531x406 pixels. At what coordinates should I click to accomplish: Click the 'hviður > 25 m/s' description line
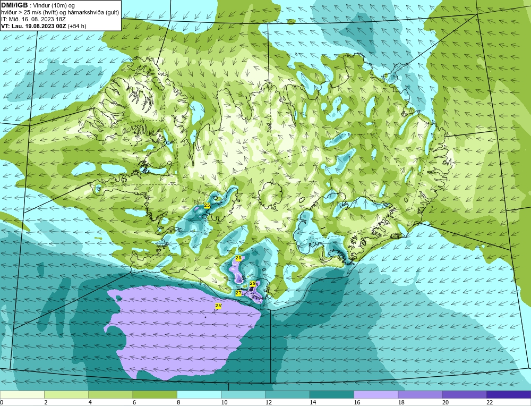60,13
